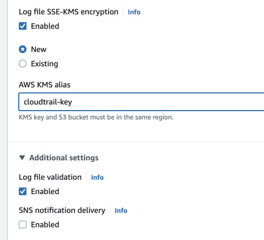
Task: Select the New KMS key radio button
Action: coord(23,49)
